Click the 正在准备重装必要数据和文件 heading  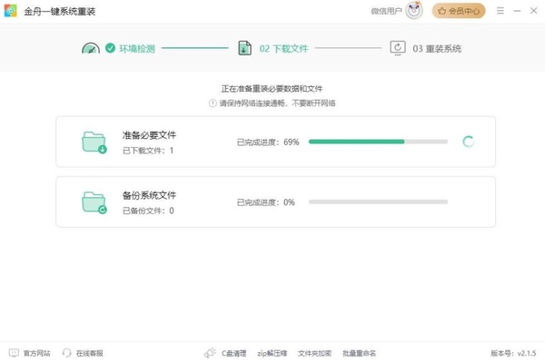[x=272, y=89]
